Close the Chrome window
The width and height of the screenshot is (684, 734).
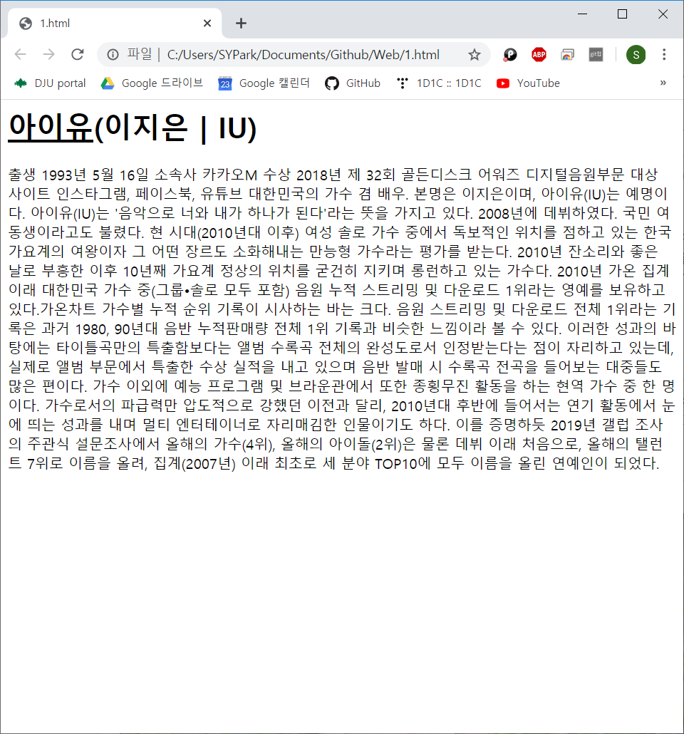pyautogui.click(x=663, y=14)
